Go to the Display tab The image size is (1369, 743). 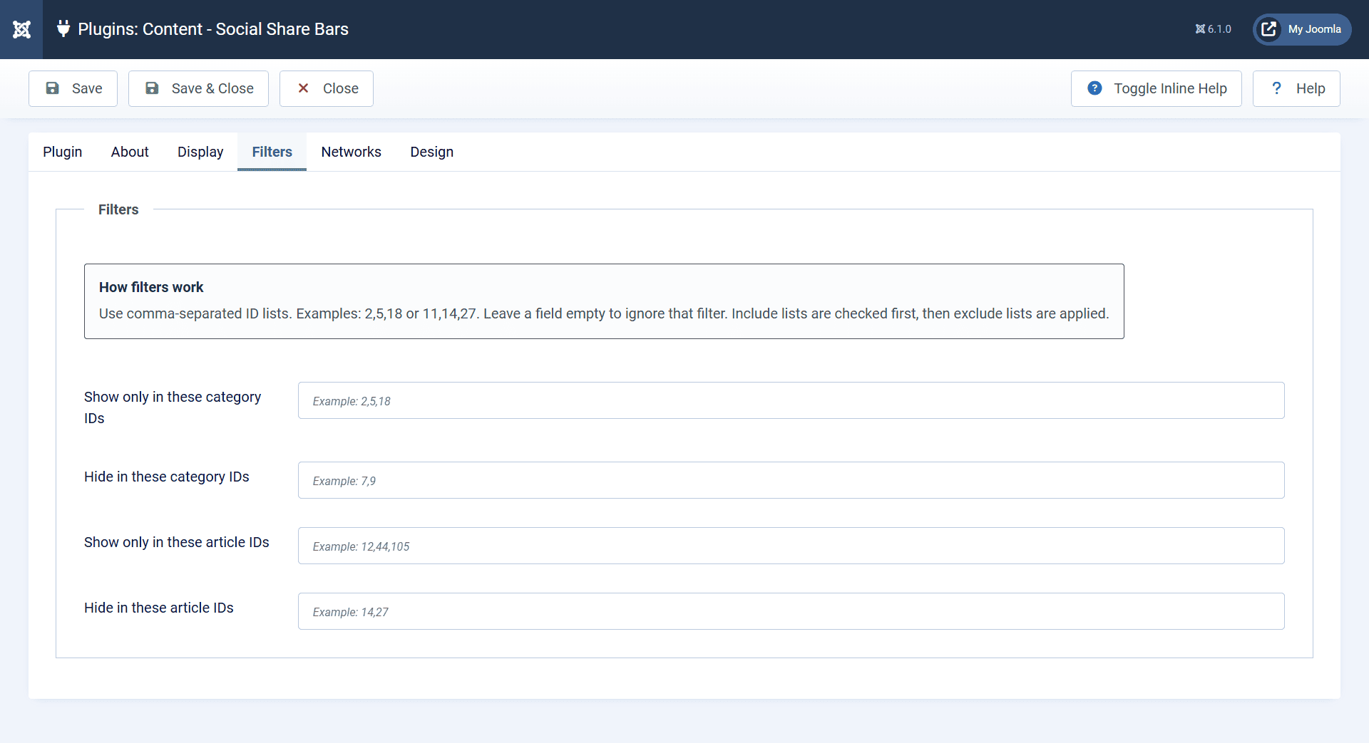point(200,152)
